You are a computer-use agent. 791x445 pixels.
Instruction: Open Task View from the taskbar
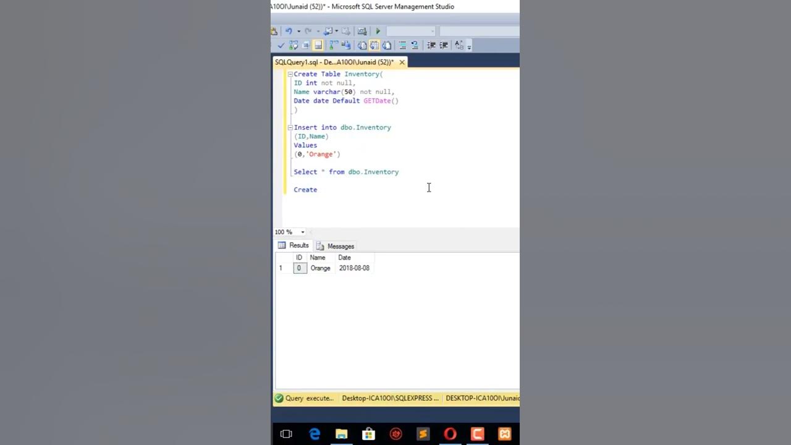(x=286, y=434)
